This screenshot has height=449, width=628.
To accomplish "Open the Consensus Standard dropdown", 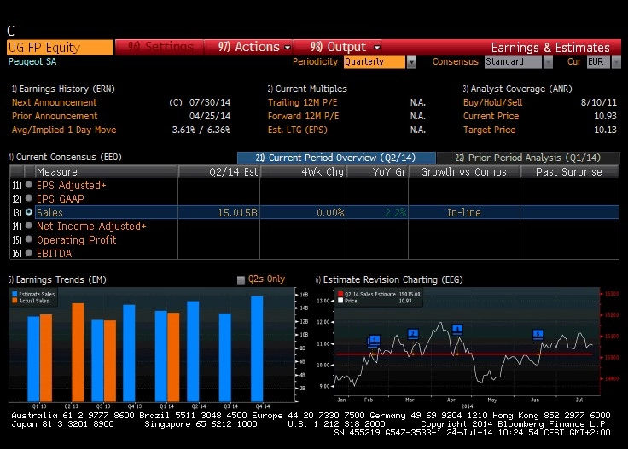I will tap(548, 62).
